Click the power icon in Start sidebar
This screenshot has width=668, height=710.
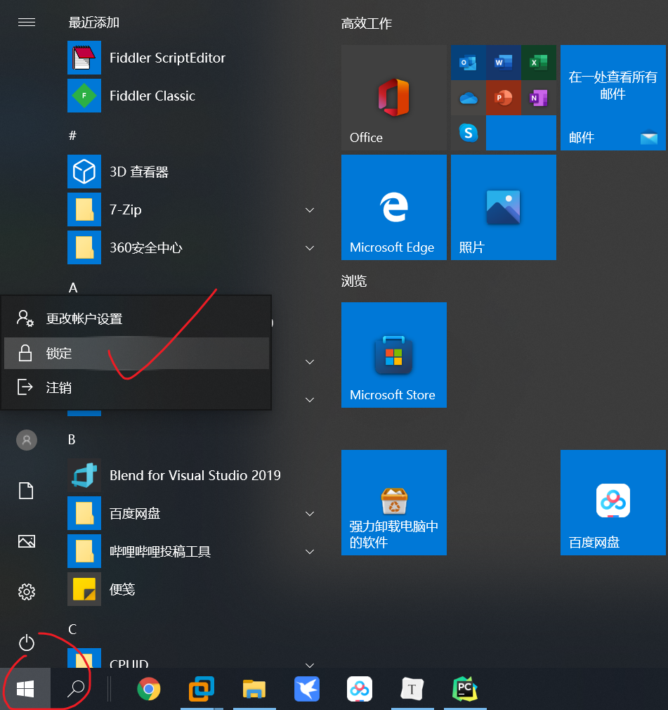pos(27,643)
